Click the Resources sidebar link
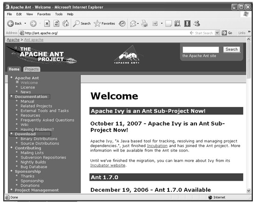The width and height of the screenshot is (257, 204). 30,115
